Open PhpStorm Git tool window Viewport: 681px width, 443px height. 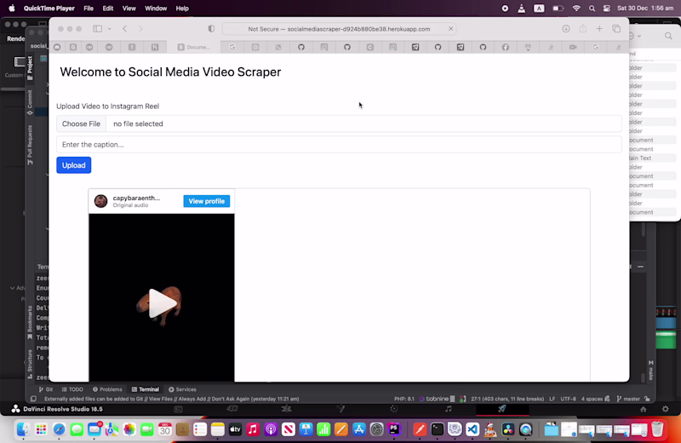click(x=46, y=389)
